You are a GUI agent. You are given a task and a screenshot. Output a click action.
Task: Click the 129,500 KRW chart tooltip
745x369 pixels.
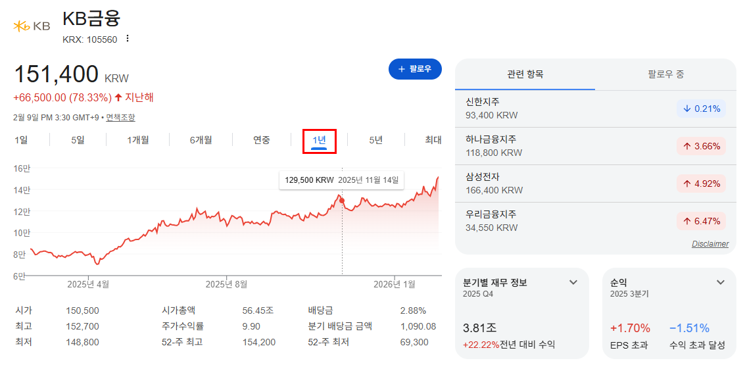click(341, 180)
